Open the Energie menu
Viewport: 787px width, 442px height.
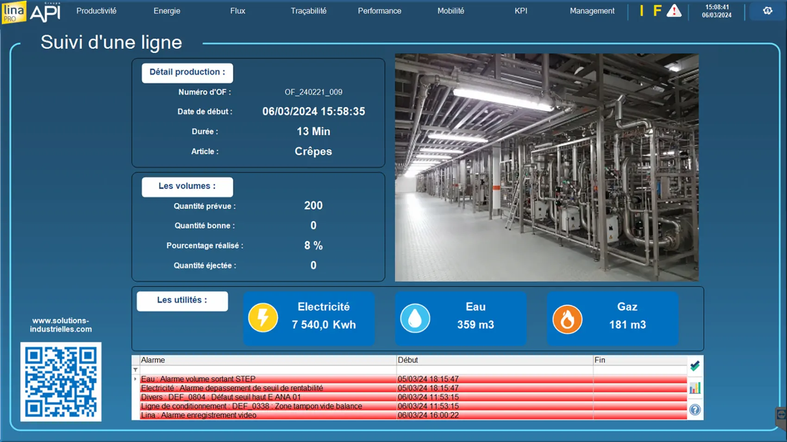pos(167,11)
